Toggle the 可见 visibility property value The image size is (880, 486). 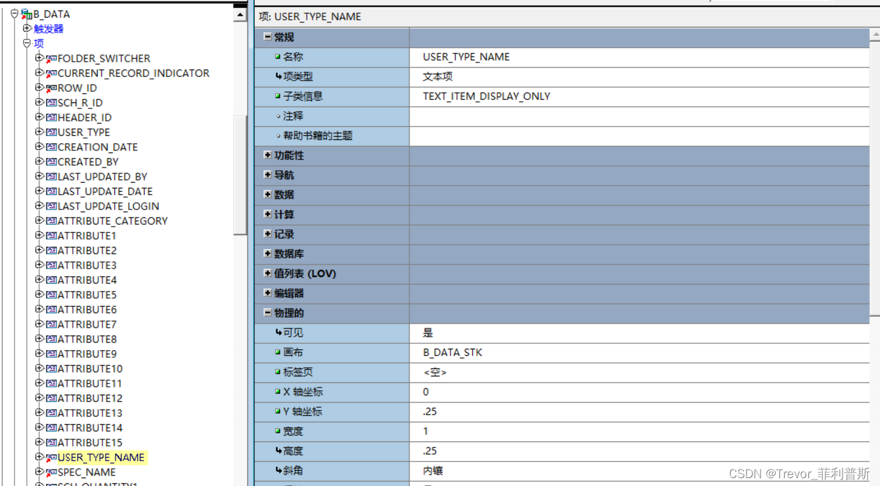coord(460,332)
